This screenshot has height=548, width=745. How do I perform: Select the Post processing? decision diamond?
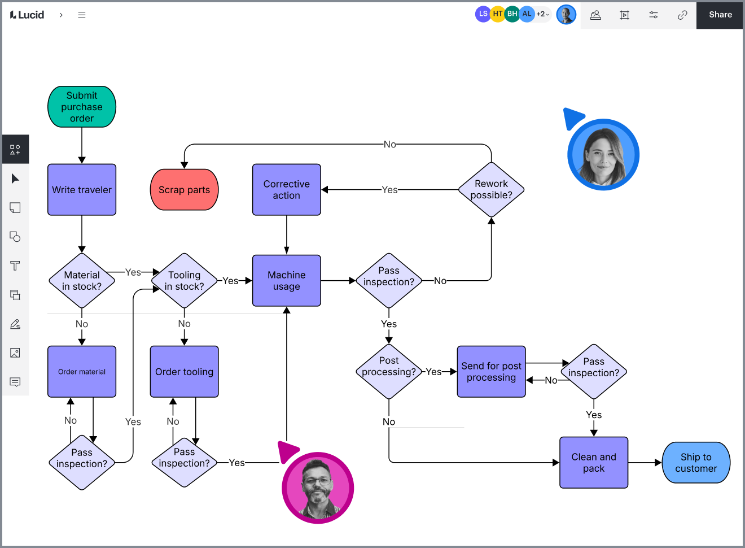pyautogui.click(x=389, y=372)
